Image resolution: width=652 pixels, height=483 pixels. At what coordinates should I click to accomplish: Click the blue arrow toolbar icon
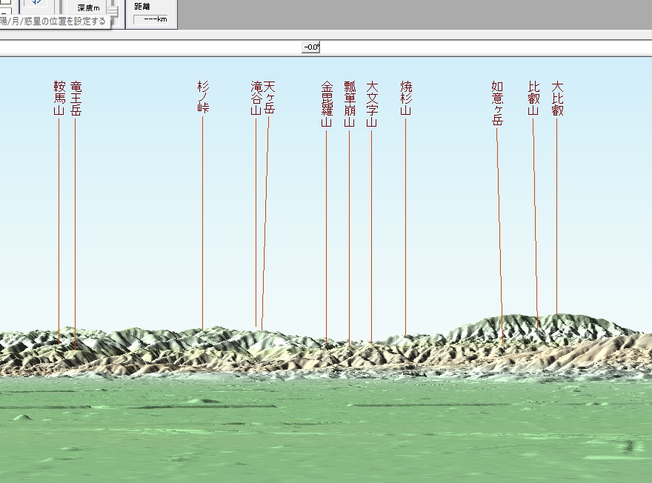coord(35,4)
